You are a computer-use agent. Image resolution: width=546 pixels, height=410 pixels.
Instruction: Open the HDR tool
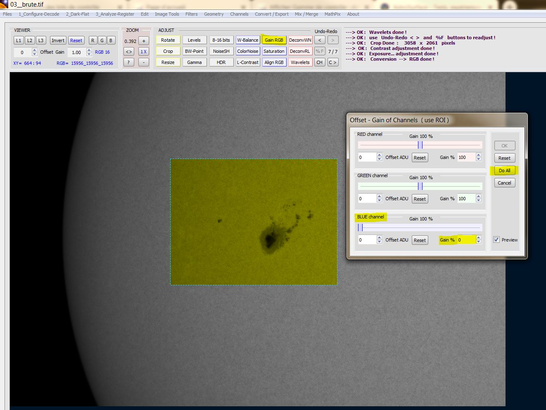pyautogui.click(x=221, y=62)
